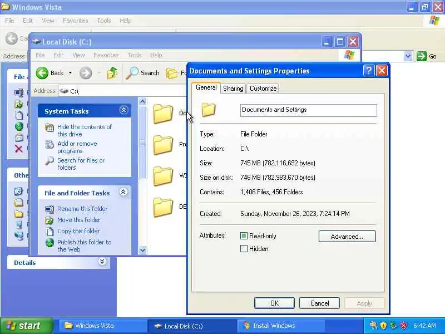The height and width of the screenshot is (334, 445).
Task: Switch to the Sharing tab
Action: [233, 89]
